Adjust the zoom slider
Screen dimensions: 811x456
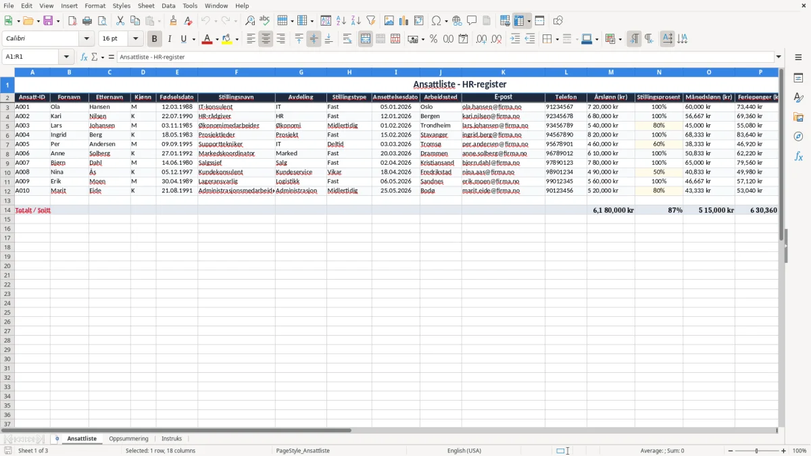click(756, 451)
